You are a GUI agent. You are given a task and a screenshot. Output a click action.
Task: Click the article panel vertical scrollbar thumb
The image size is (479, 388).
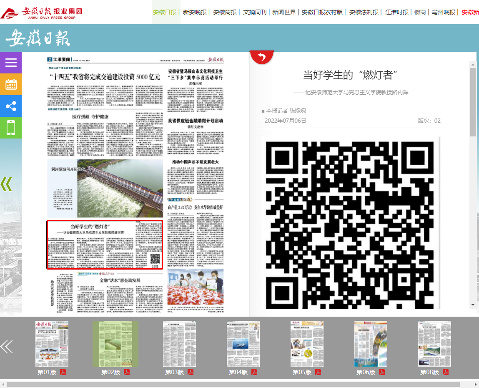[473, 102]
